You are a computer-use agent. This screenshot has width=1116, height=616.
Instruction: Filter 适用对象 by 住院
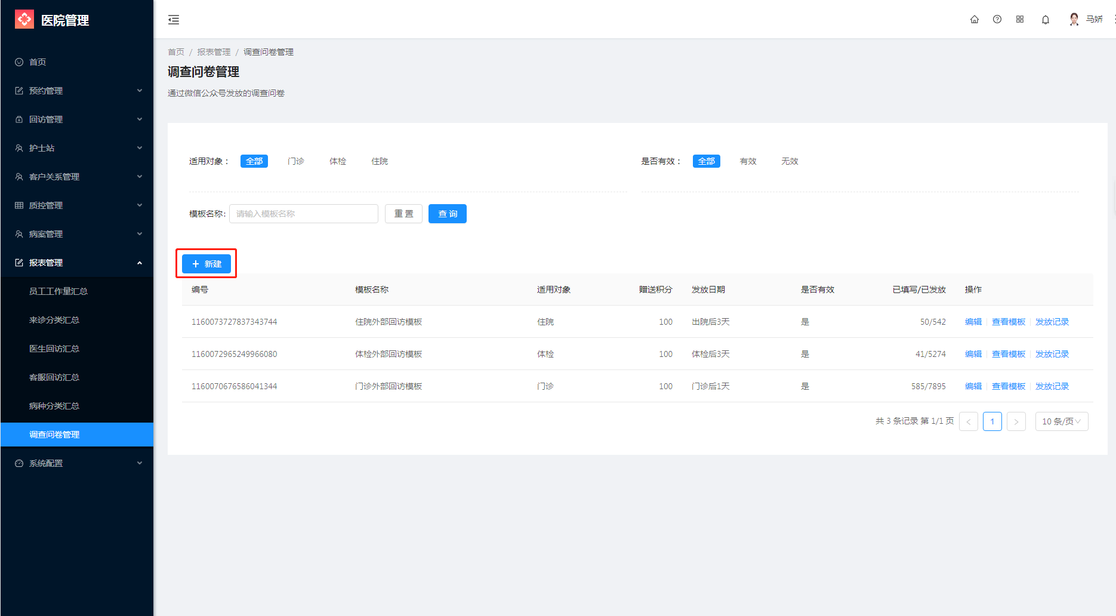[x=380, y=161]
